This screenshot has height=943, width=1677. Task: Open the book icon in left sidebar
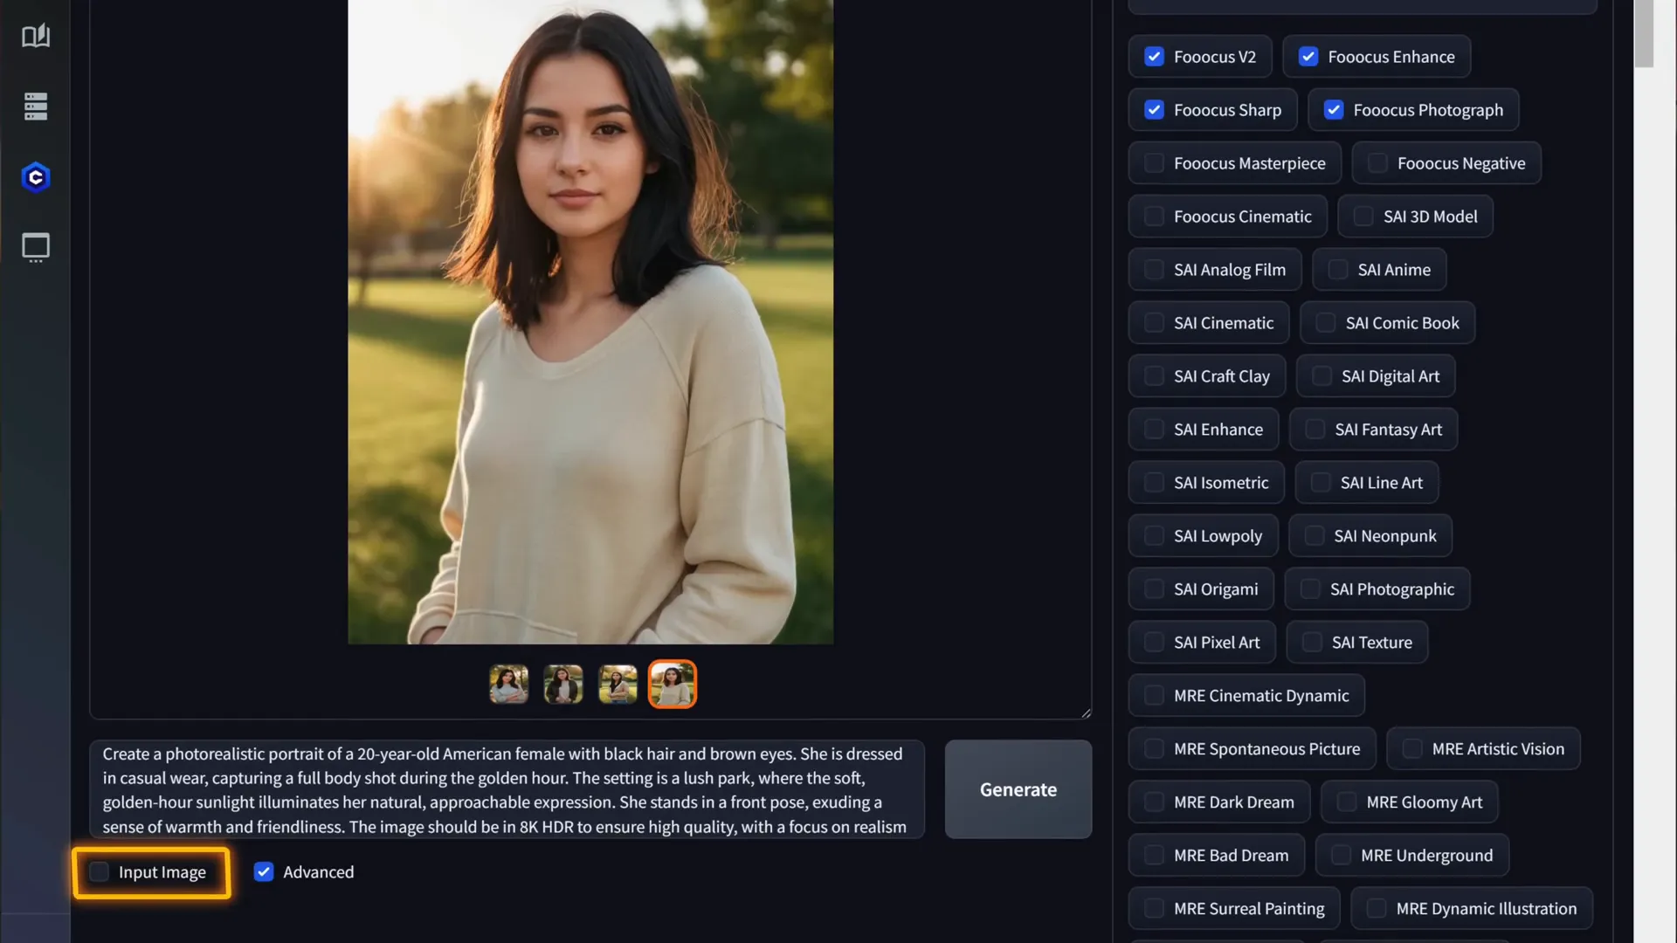pyautogui.click(x=36, y=36)
